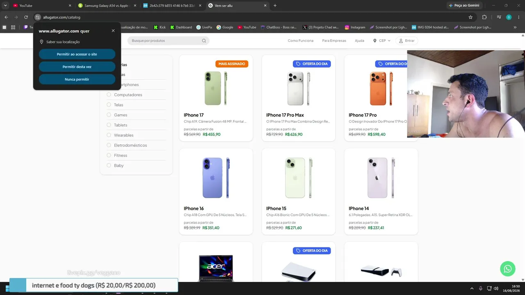Open the media controls icon in toolbar

tap(499, 17)
